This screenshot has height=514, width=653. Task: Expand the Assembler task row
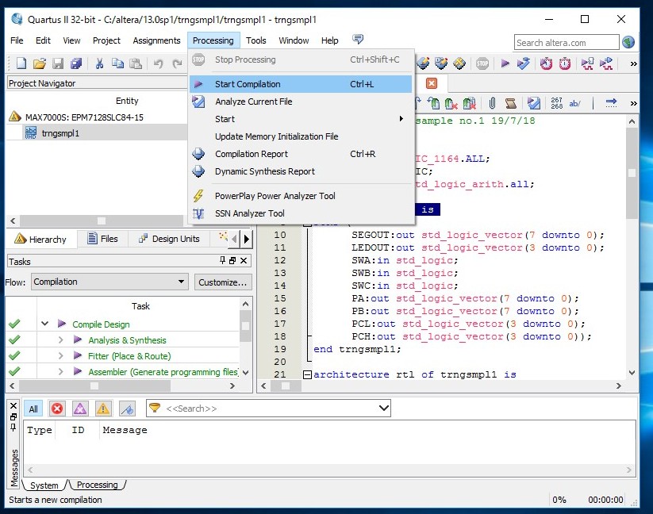tap(61, 372)
